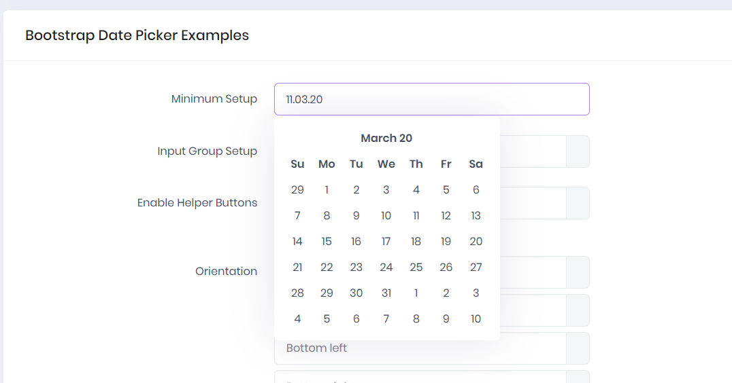Select February 29 in the first calendar row
This screenshot has width=732, height=383.
[x=297, y=190]
